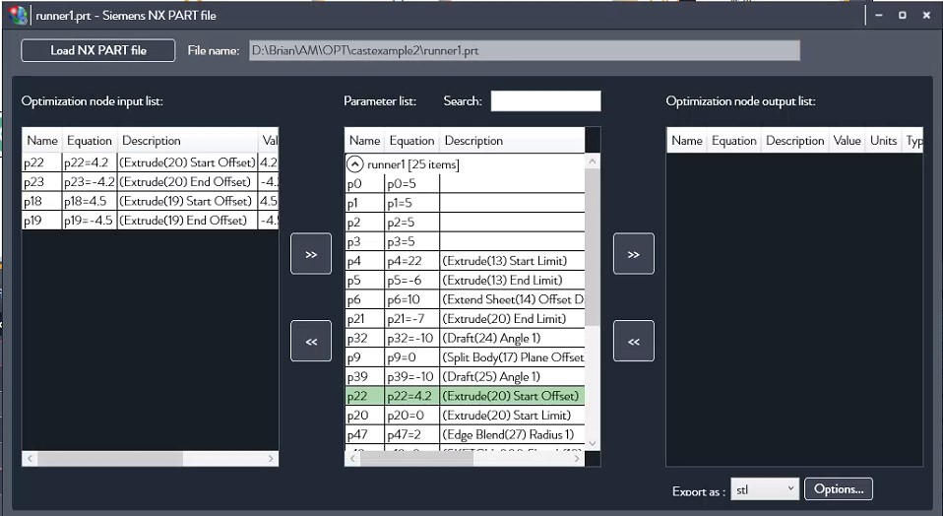This screenshot has height=516, width=943.
Task: Maximize the runner1.prt window
Action: pos(902,15)
